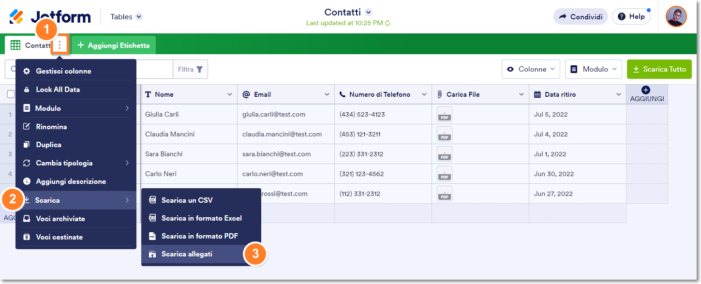Open the PDF attachment dated Jun 27, 2022
The width and height of the screenshot is (701, 284).
(445, 194)
